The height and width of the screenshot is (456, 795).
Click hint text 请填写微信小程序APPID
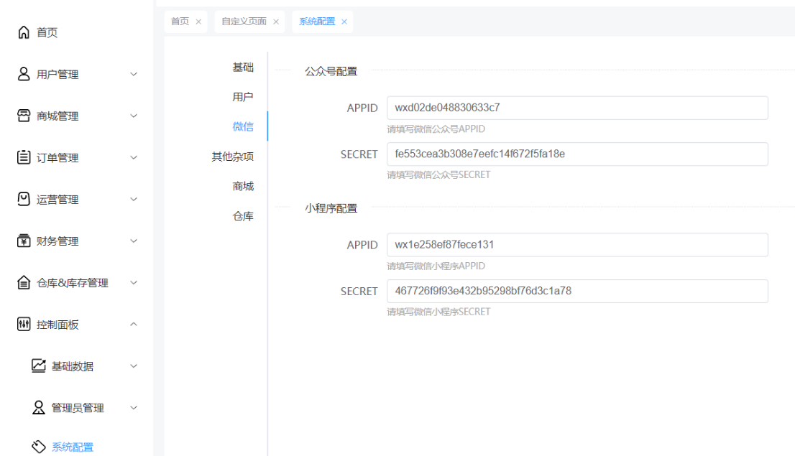pos(436,266)
